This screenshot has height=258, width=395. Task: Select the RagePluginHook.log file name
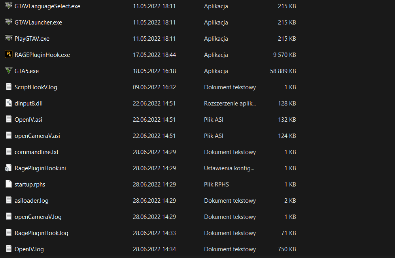(x=41, y=233)
